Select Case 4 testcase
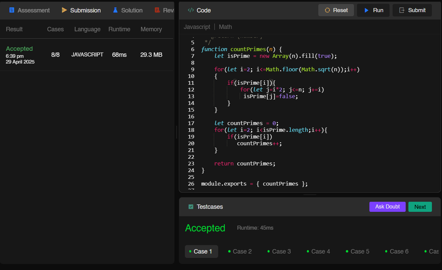This screenshot has width=442, height=270. [x=318, y=251]
